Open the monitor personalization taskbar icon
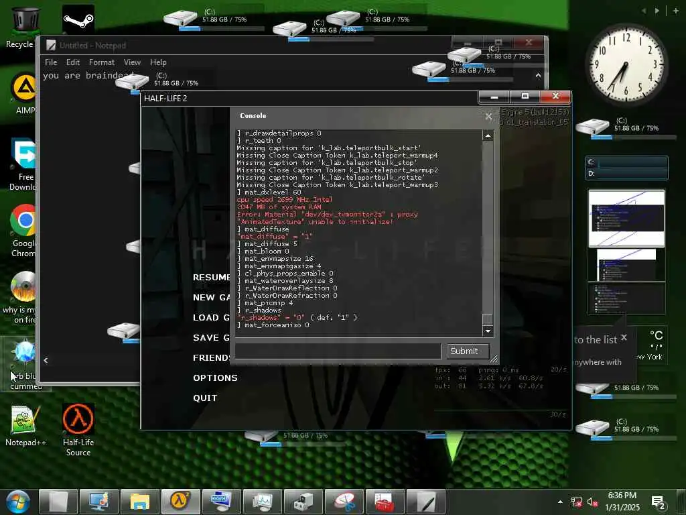Viewport: 686px width, 515px height. pos(99,502)
